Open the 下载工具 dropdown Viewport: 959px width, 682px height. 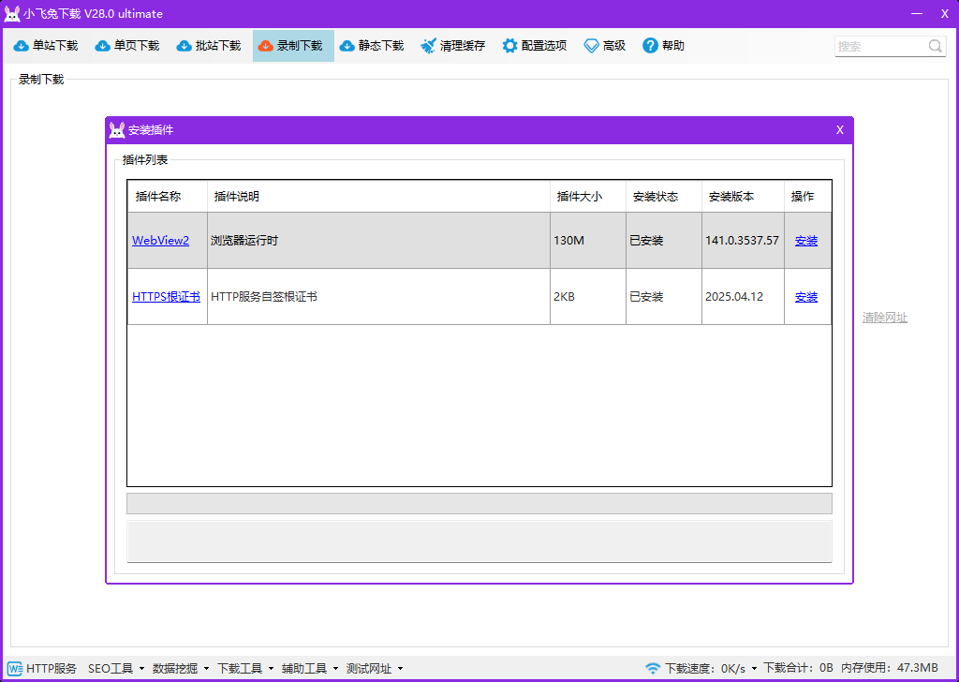tap(245, 668)
